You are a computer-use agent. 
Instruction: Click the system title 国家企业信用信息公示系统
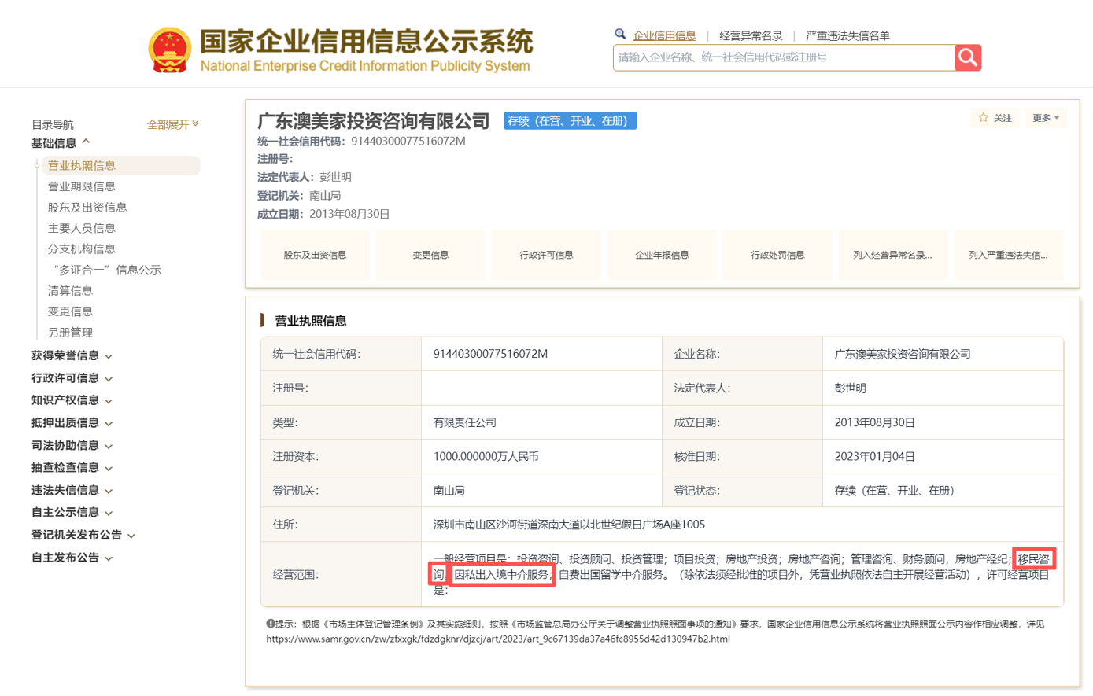coord(366,41)
